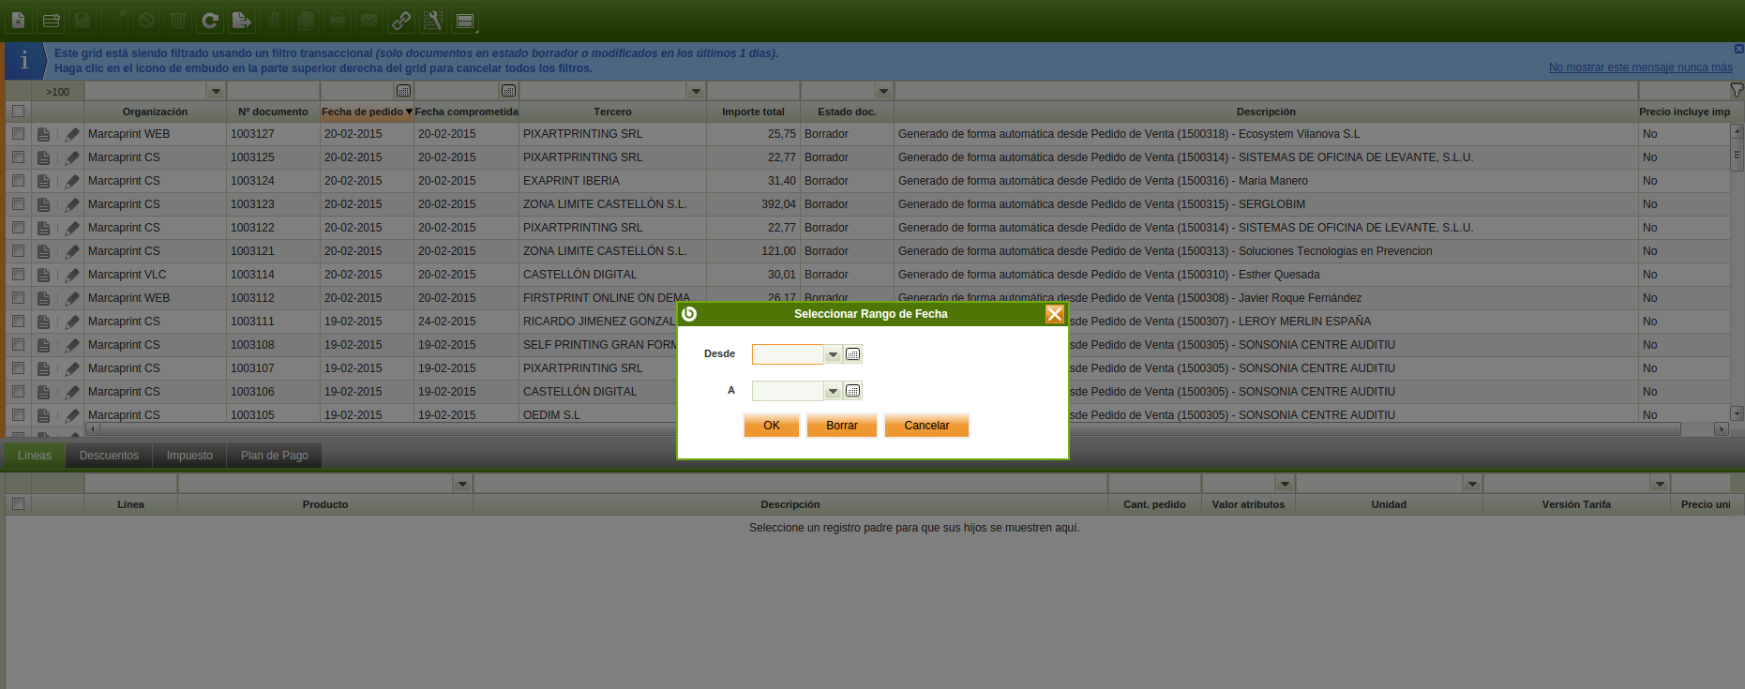
Task: Open the Organización filter dropdown
Action: tap(216, 91)
